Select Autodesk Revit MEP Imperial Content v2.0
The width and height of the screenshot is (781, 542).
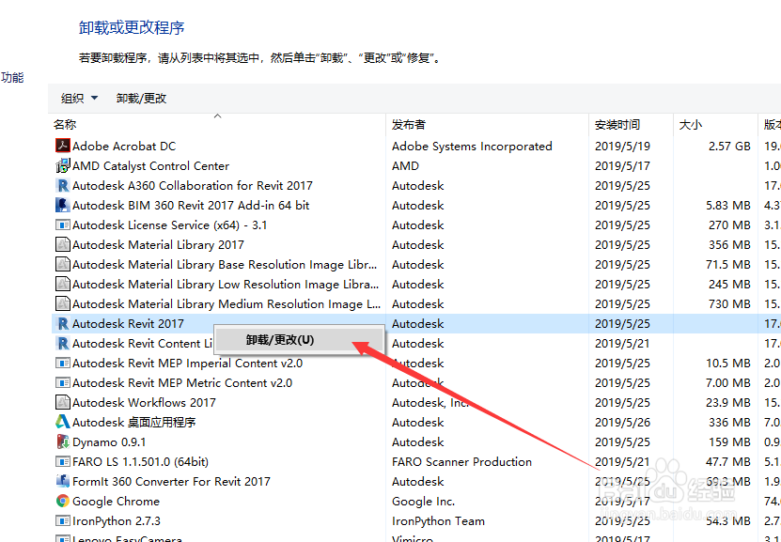(187, 364)
